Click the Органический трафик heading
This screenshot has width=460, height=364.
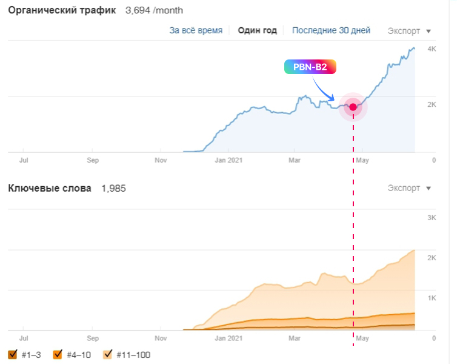pyautogui.click(x=61, y=10)
